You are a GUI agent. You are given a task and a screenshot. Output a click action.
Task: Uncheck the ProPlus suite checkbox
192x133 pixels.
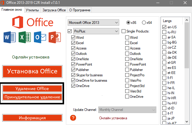pos(69,31)
